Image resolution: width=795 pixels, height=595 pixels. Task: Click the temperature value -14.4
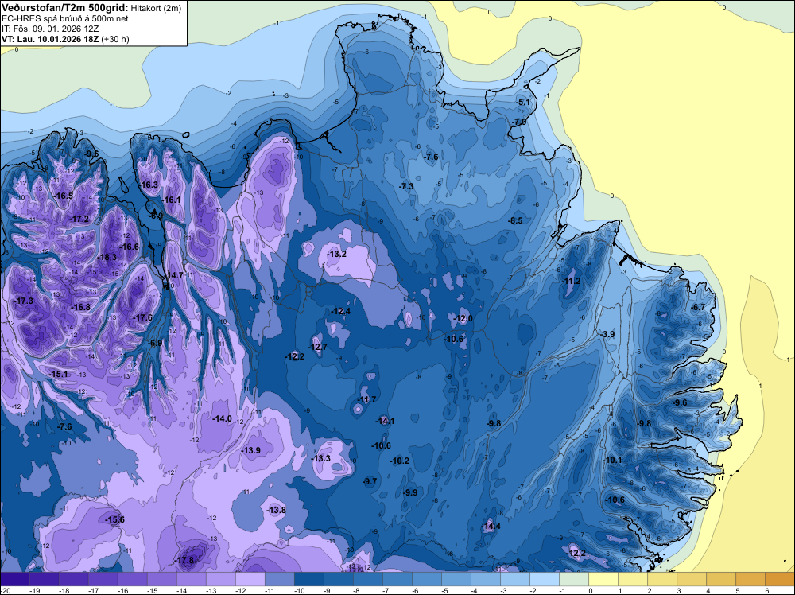tap(491, 526)
